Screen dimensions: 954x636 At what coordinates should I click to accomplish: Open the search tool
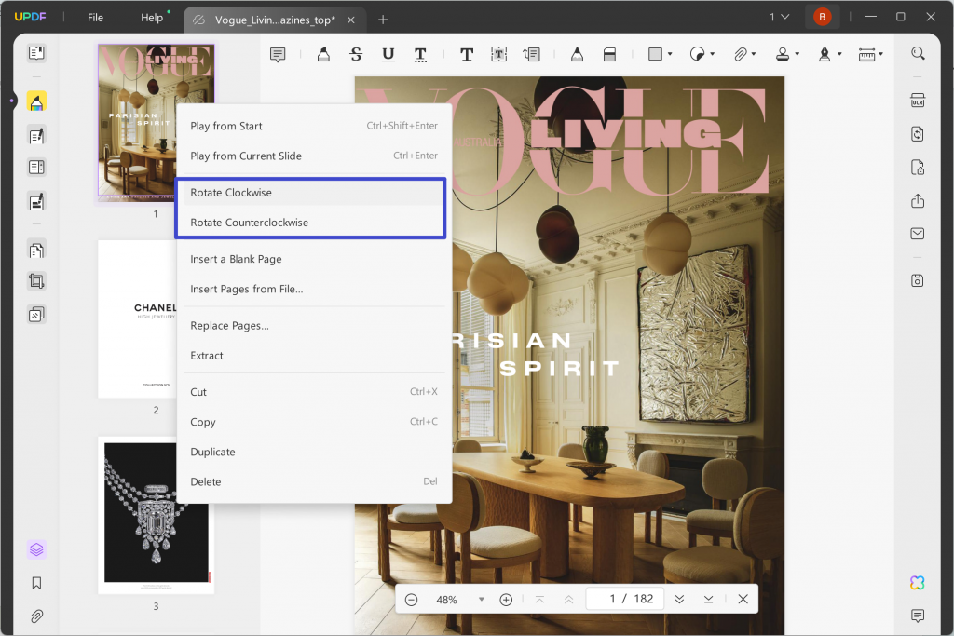point(919,53)
